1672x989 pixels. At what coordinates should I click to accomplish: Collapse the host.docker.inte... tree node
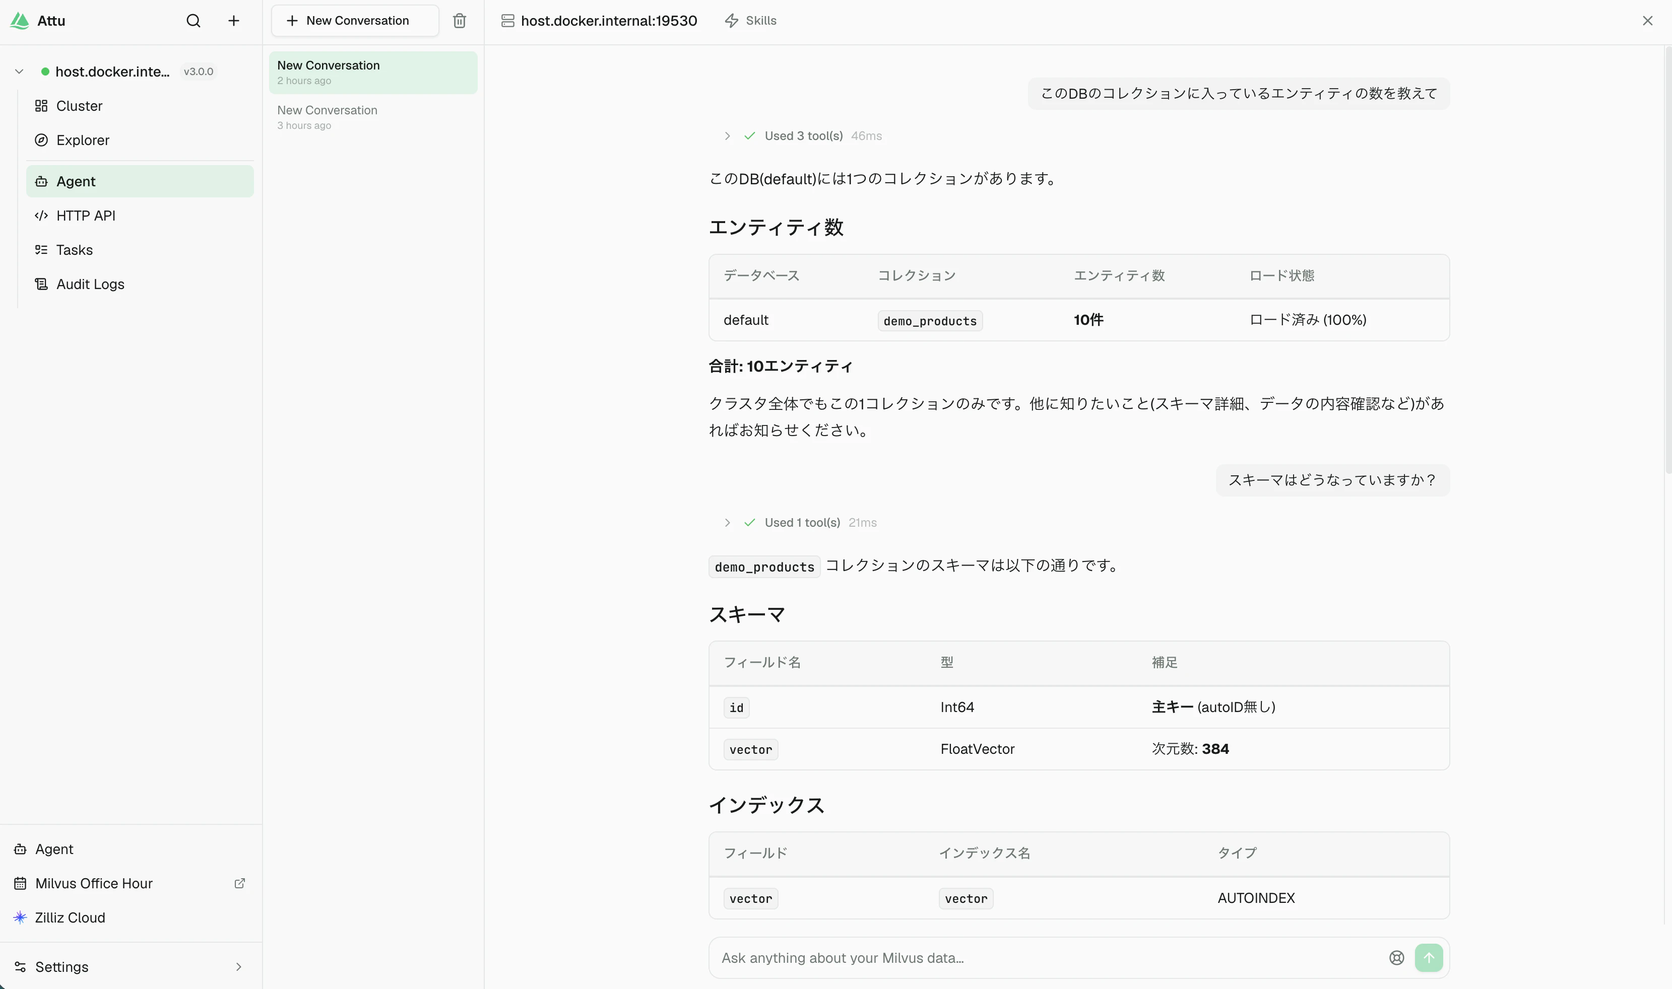(x=19, y=72)
